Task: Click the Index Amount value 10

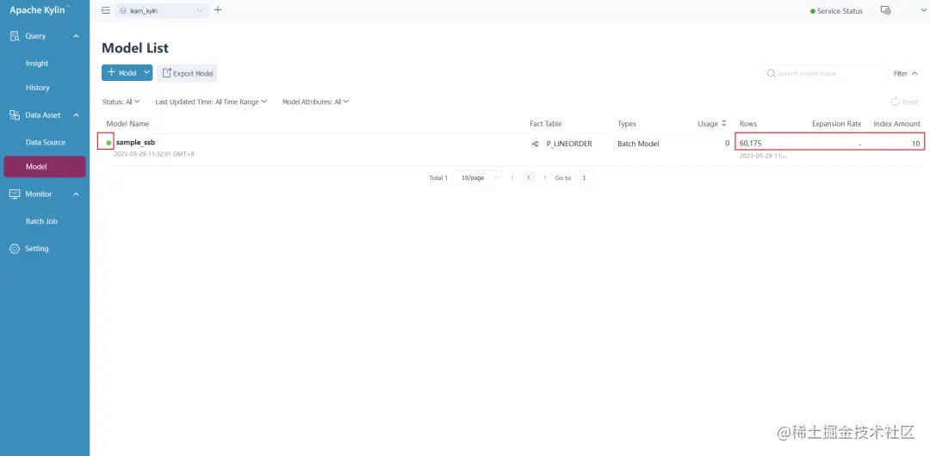Action: (x=915, y=144)
